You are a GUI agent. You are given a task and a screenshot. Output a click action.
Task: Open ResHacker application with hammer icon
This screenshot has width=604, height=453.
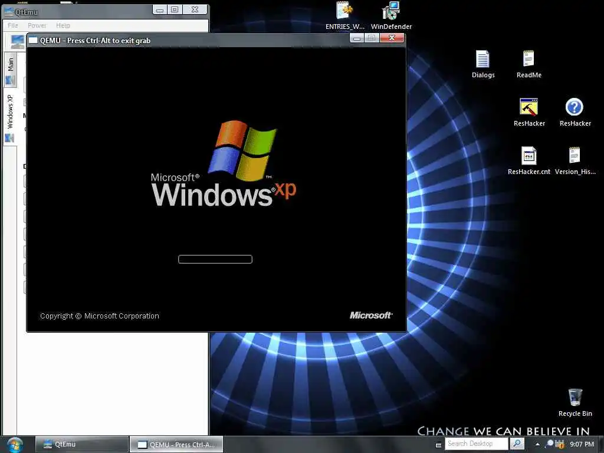[529, 112]
